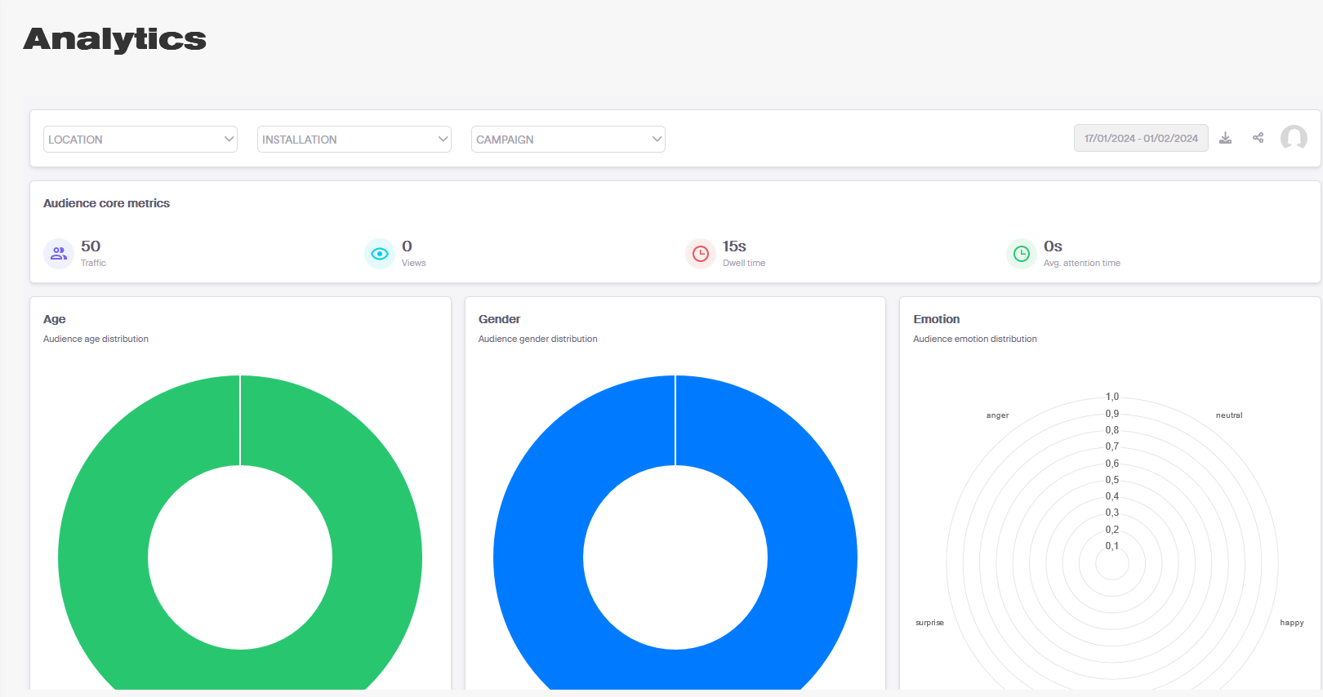
Task: Click the surprise label on radar chart
Action: pyautogui.click(x=929, y=623)
